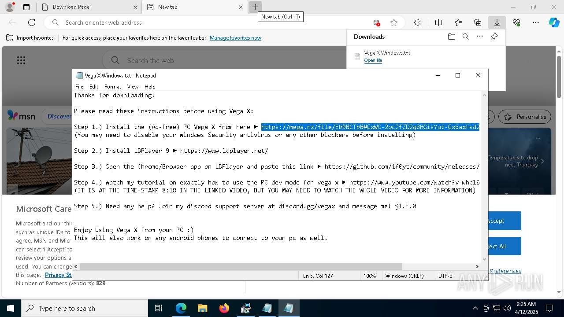564x317 pixels.
Task: Open Notepad File menu
Action: [79, 87]
